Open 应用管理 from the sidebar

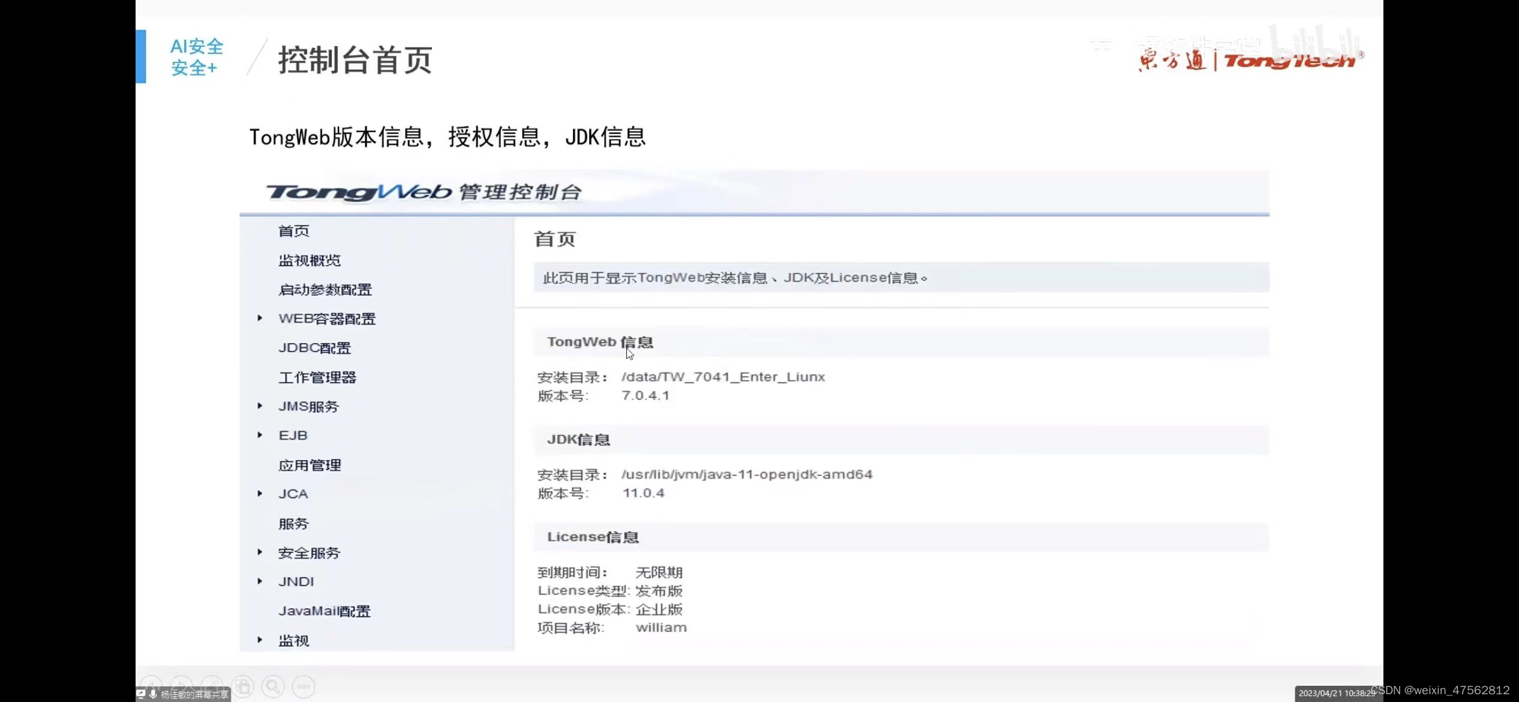pyautogui.click(x=310, y=465)
